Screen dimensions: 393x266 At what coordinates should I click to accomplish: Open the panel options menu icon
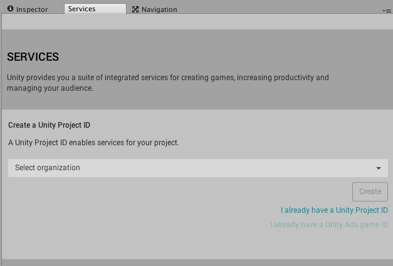pos(387,11)
